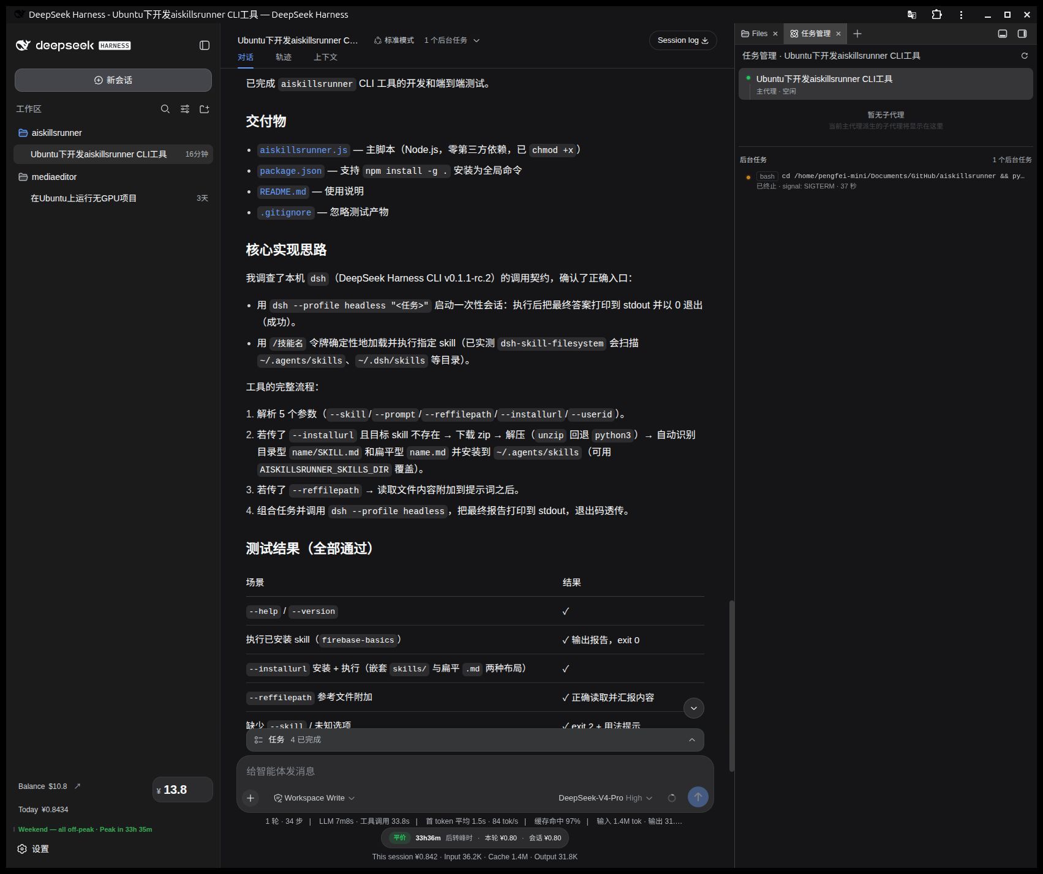The height and width of the screenshot is (874, 1043).
Task: Open the README.md file link
Action: [x=283, y=192]
